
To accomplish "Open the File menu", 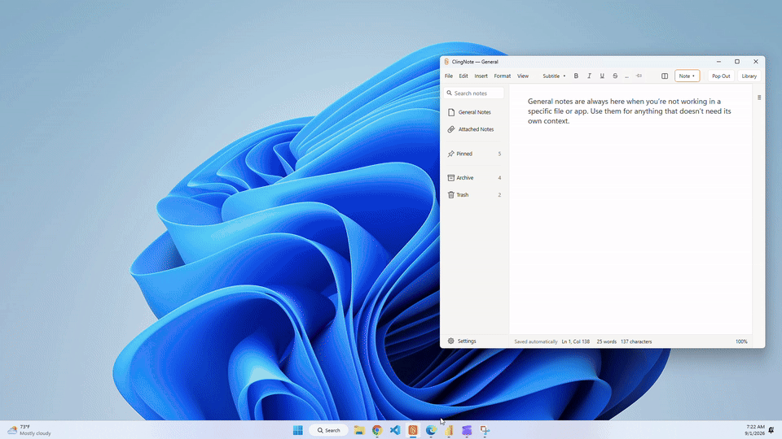I will click(x=449, y=76).
